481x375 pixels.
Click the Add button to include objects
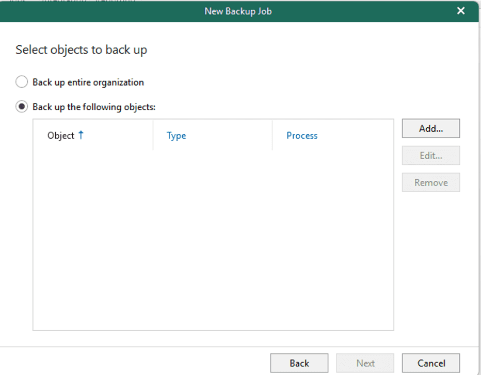pos(430,128)
